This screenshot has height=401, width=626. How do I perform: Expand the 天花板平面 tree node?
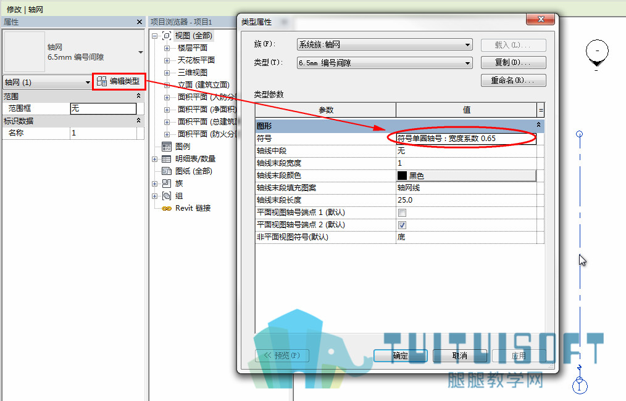tap(167, 60)
